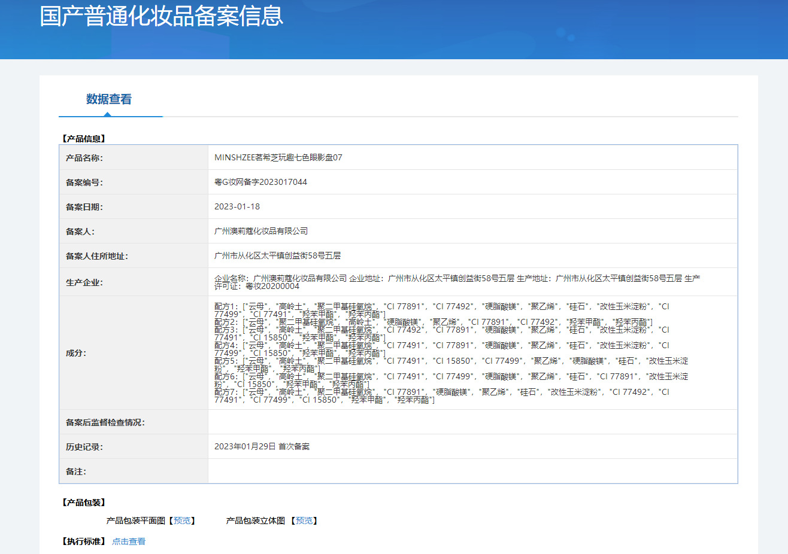Click the 备注 row label
This screenshot has height=554, width=788.
[76, 471]
